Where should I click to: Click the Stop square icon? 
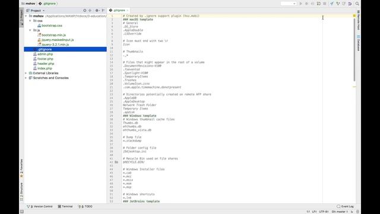[x=325, y=4]
